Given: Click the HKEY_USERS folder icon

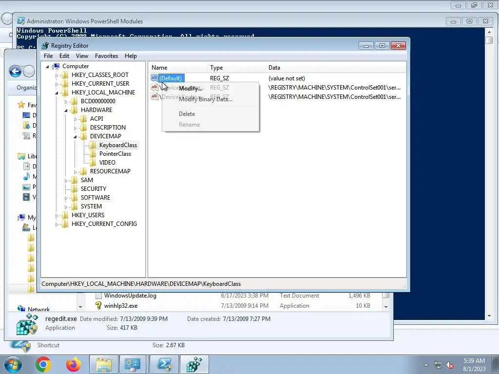Looking at the screenshot, I should click(65, 215).
